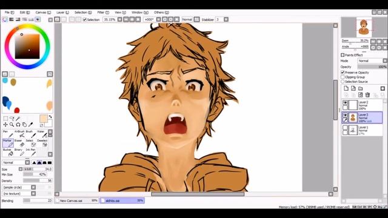Toggle the scratchpad panel icon
The image size is (388, 218).
(x=38, y=19)
